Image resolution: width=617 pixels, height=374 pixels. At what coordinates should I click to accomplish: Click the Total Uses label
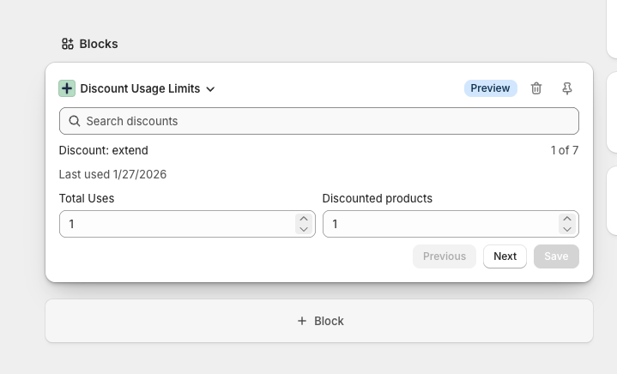tap(87, 198)
